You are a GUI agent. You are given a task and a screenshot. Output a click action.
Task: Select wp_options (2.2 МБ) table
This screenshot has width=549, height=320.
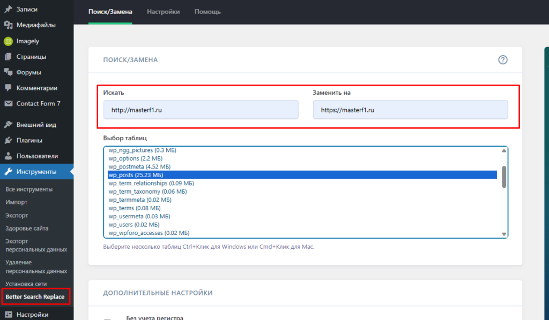pyautogui.click(x=302, y=158)
